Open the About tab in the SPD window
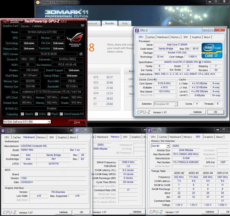This screenshot has width=230, height=216. (x=219, y=137)
